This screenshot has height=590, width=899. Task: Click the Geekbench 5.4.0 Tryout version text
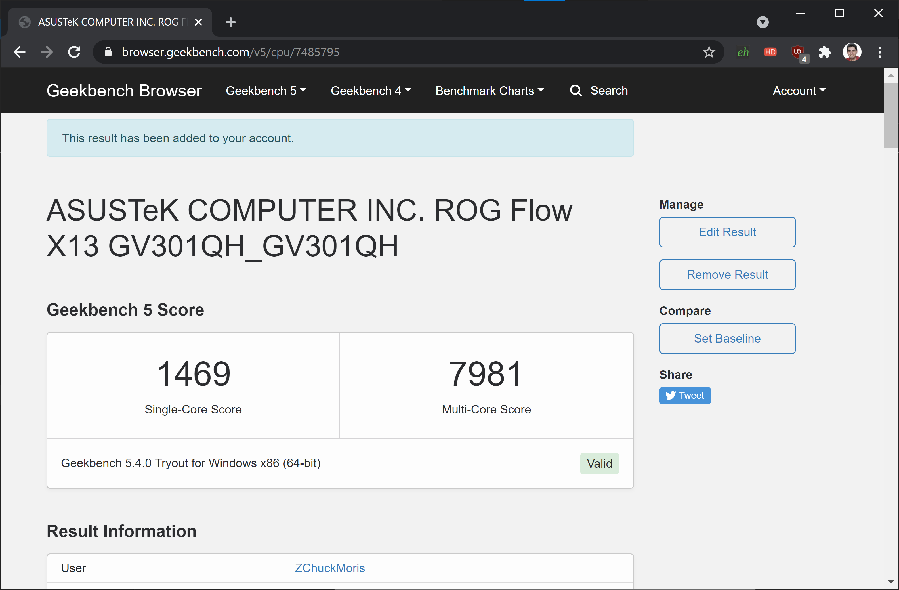tap(191, 463)
